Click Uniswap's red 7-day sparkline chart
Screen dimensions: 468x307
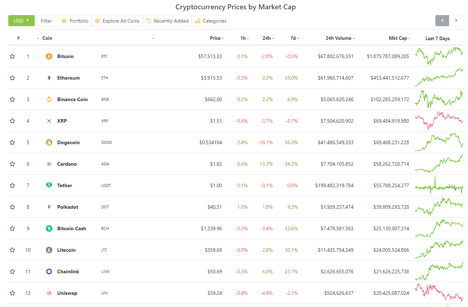[439, 293]
